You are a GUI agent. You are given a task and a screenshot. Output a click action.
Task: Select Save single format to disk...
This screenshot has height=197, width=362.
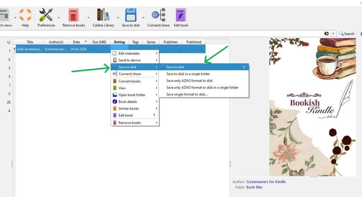point(204,94)
